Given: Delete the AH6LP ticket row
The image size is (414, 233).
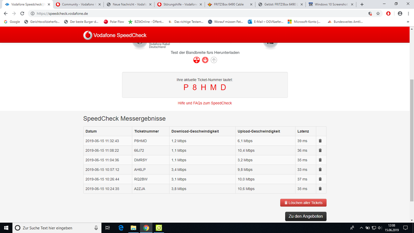Looking at the screenshot, I should [320, 170].
